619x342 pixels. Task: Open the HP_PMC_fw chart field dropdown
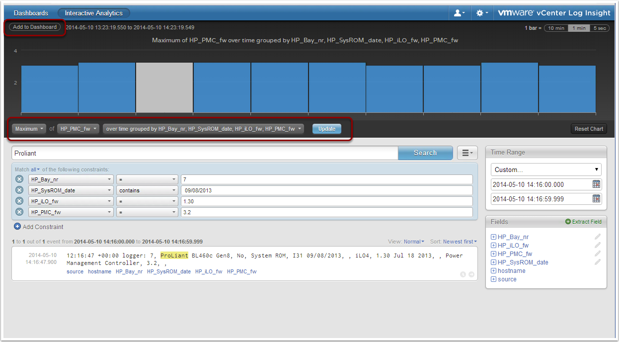tap(78, 129)
